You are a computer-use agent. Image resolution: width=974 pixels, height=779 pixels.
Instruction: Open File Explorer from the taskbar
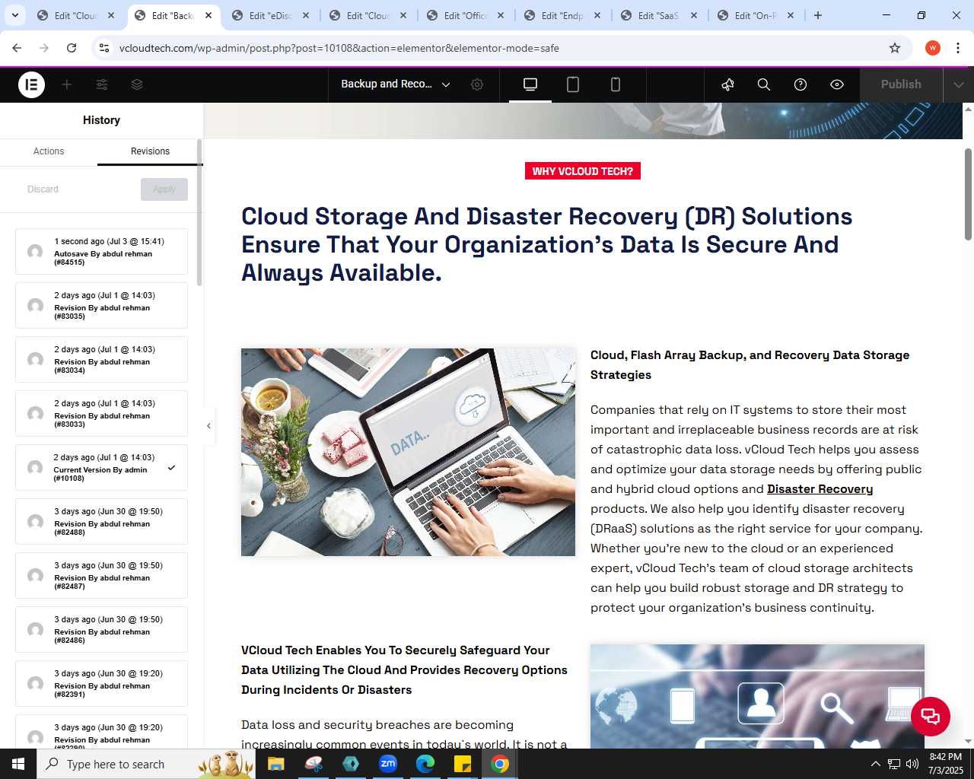click(276, 764)
